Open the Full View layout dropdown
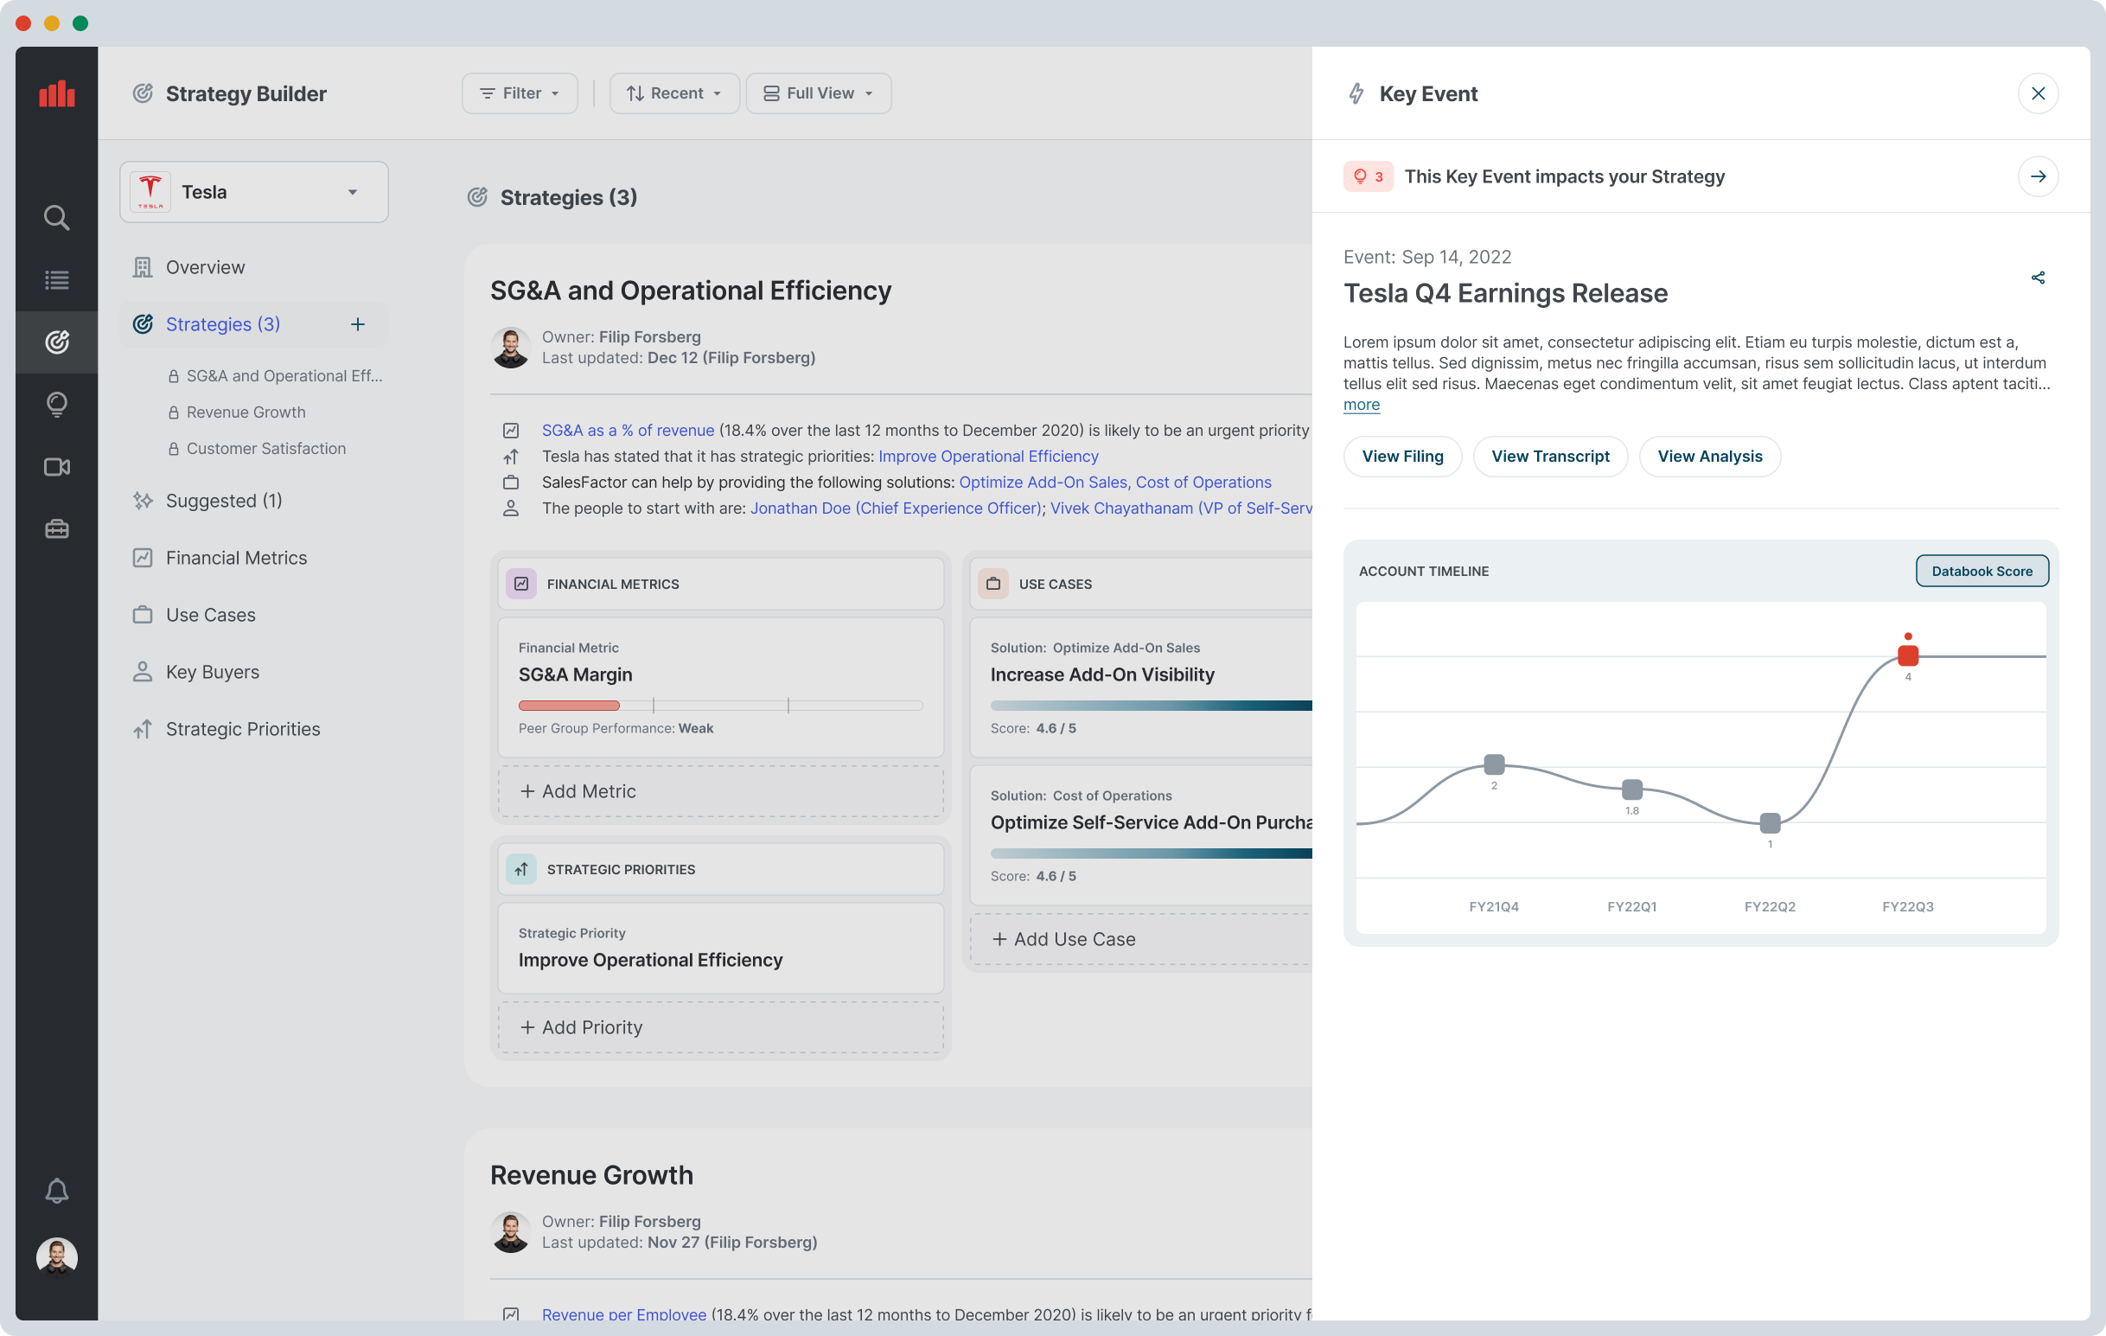2106x1336 pixels. pos(819,93)
